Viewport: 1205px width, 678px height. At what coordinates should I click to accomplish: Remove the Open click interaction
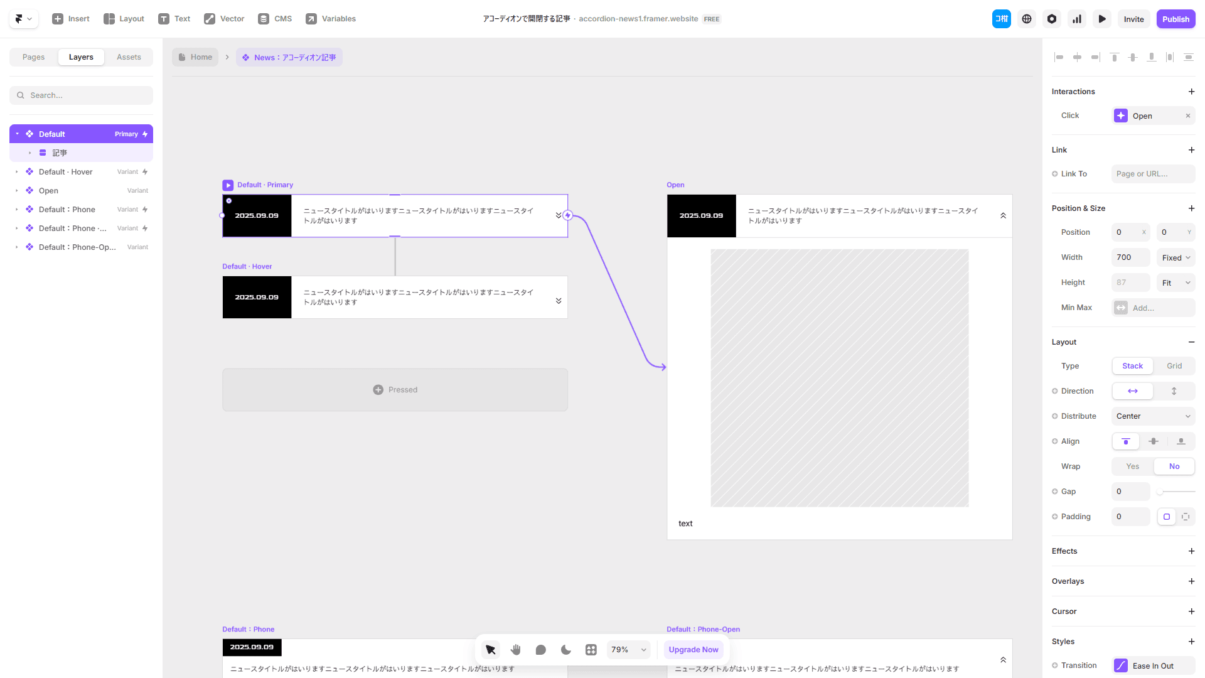[x=1187, y=116]
